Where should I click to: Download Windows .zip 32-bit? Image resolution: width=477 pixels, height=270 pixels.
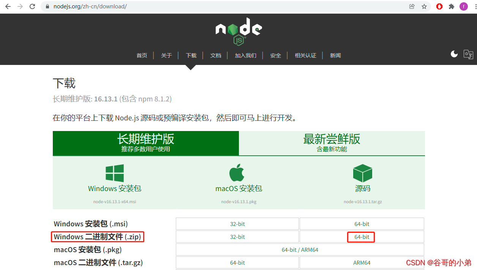[237, 237]
